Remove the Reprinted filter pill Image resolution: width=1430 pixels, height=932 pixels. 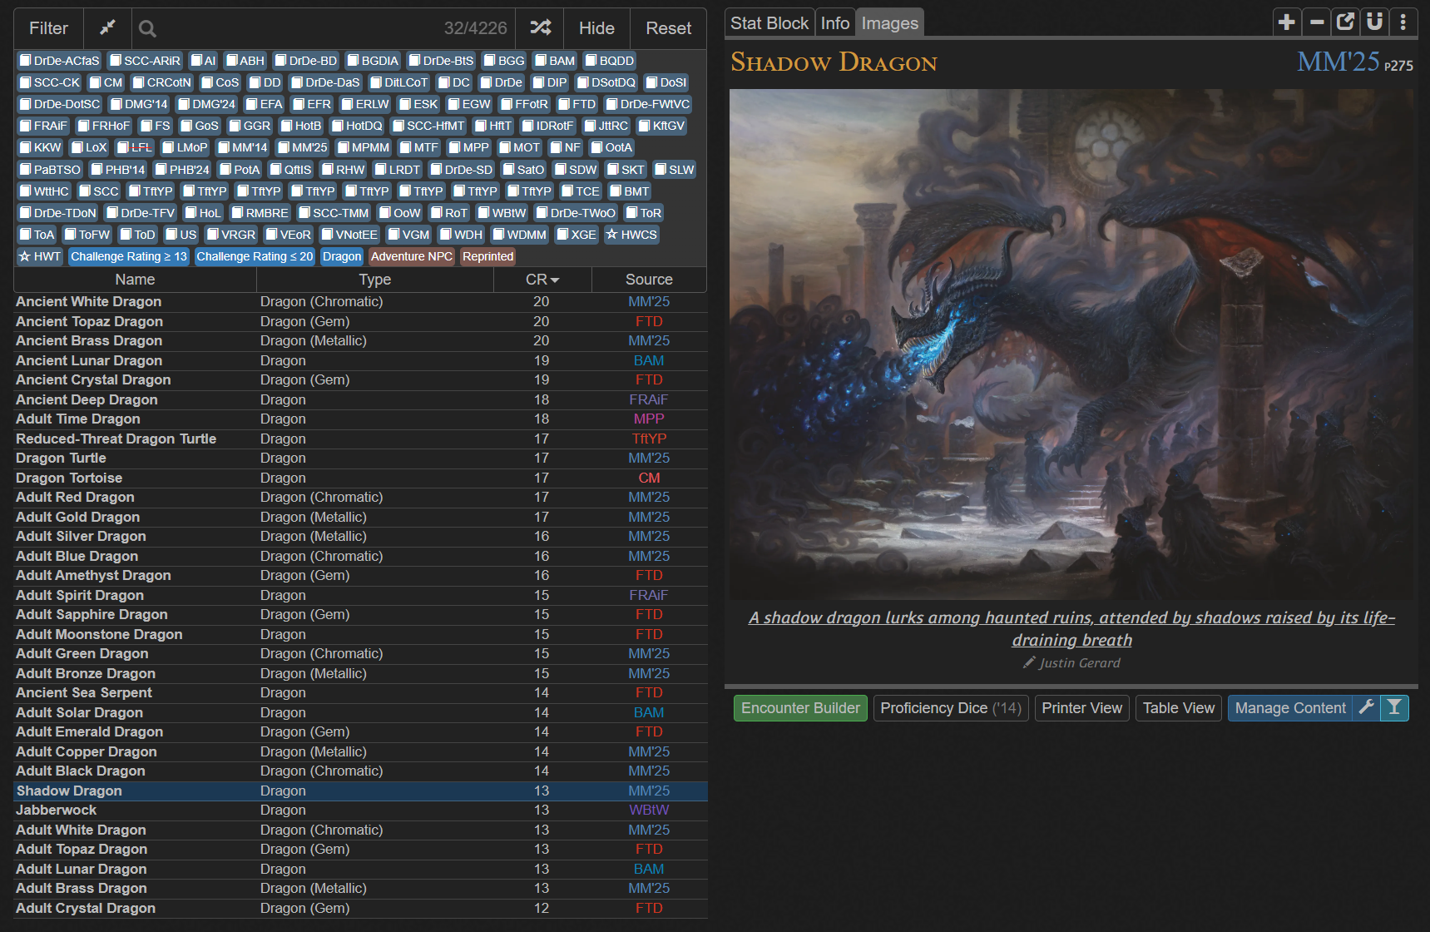[x=488, y=256]
